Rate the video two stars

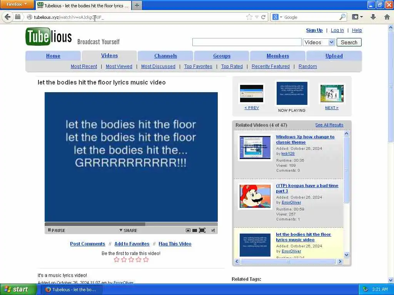124,260
